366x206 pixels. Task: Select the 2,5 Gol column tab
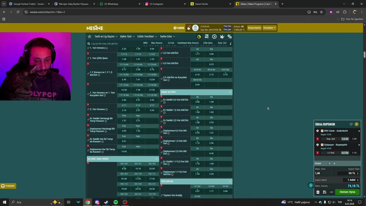pos(171,43)
